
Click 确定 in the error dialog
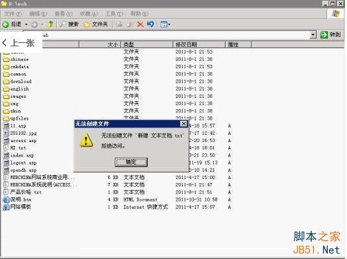(131, 163)
